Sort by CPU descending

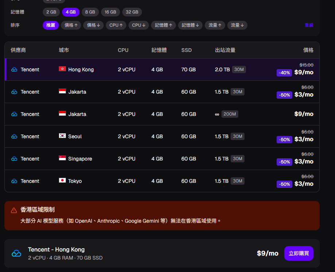139,25
